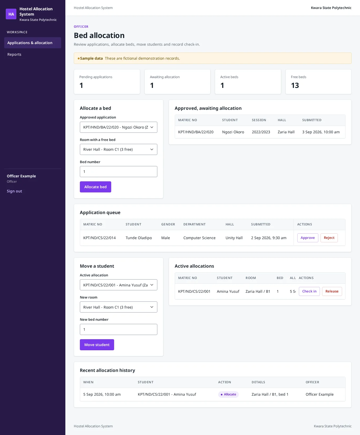Expand Room with a free bed dropdown
The image size is (360, 435).
click(x=119, y=149)
